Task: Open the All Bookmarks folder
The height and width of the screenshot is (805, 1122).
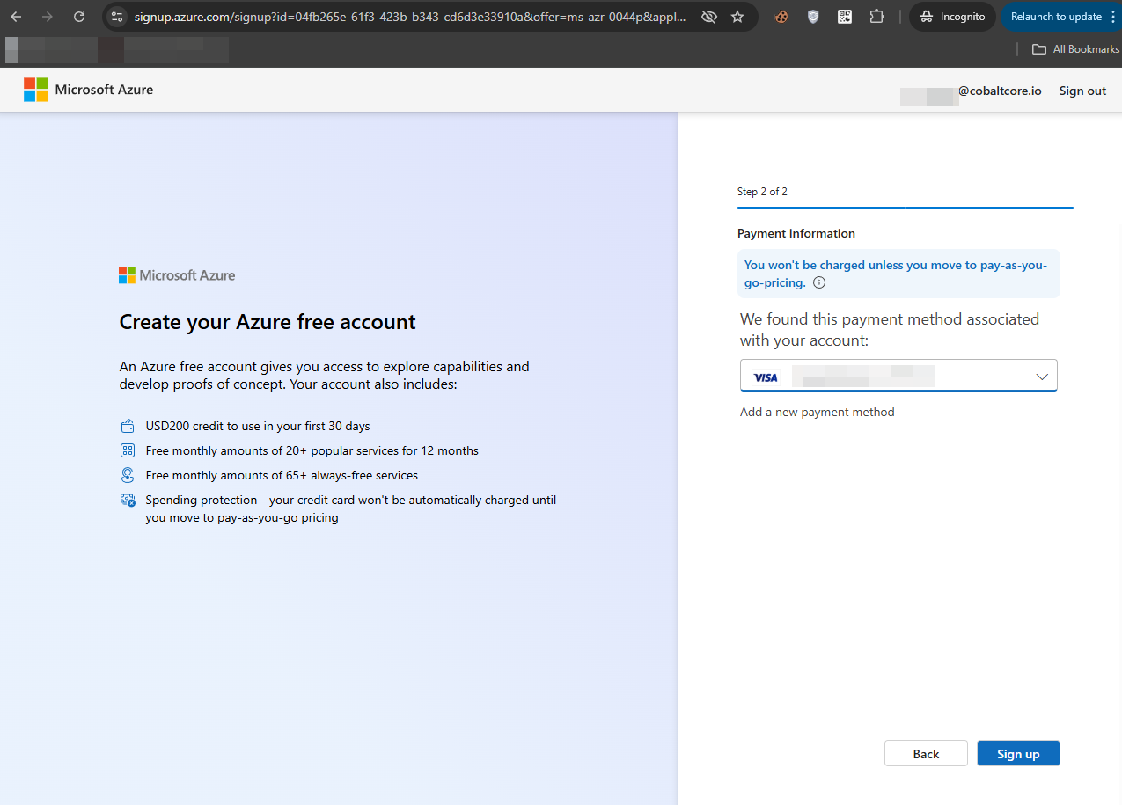Action: 1075,49
